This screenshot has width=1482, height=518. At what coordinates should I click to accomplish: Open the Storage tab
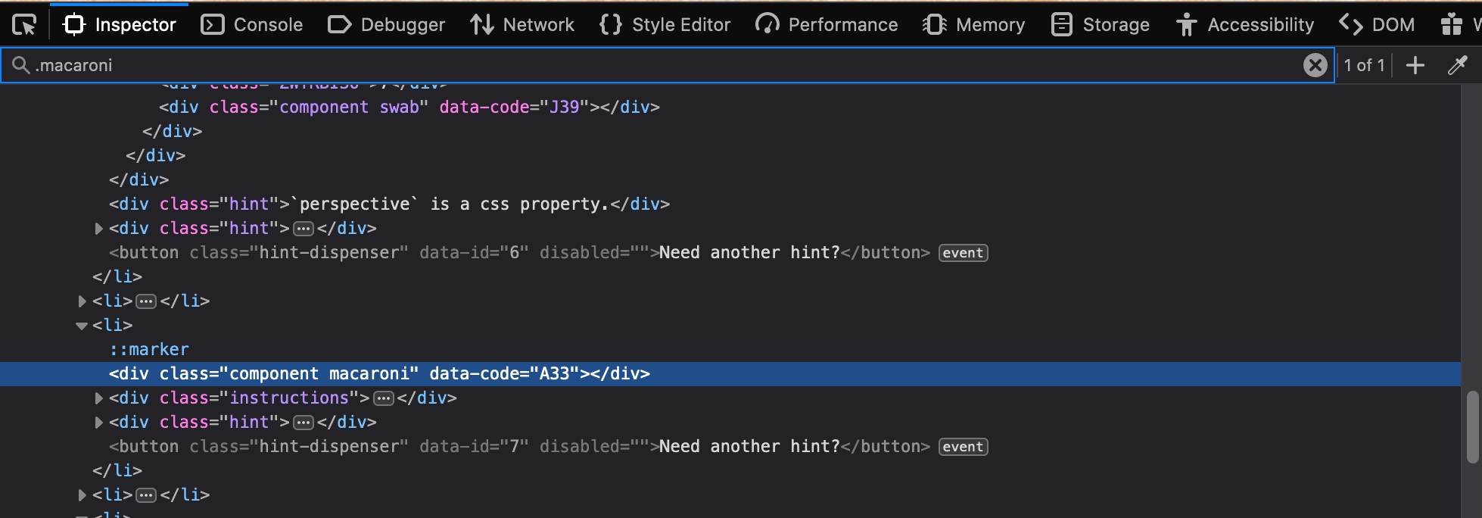(x=1101, y=25)
